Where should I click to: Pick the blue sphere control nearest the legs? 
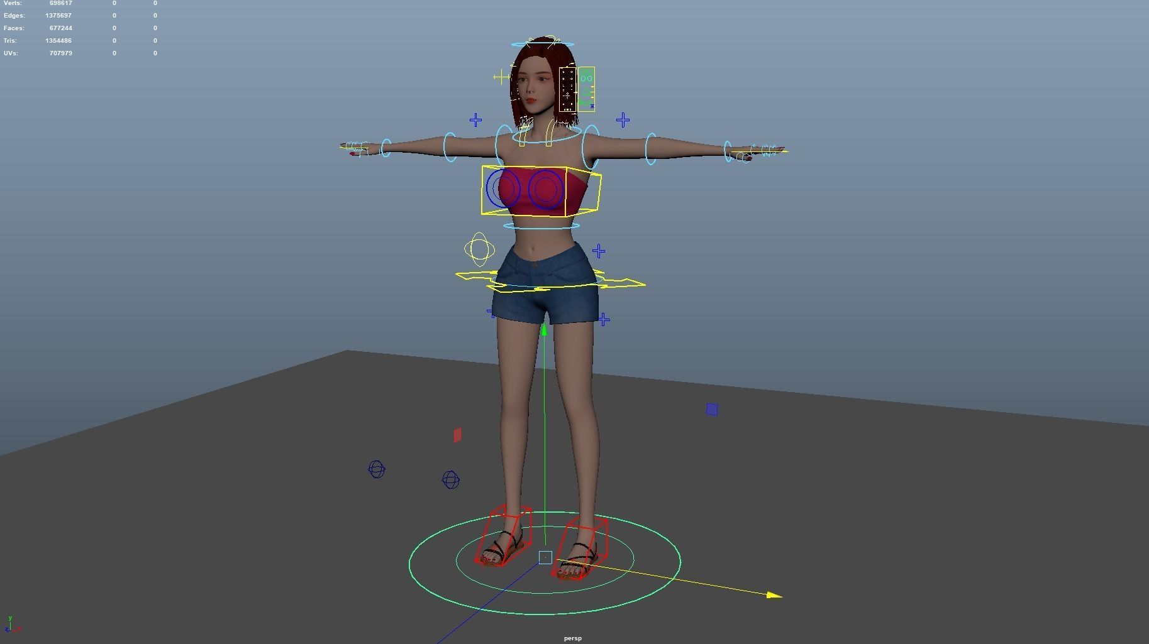451,480
